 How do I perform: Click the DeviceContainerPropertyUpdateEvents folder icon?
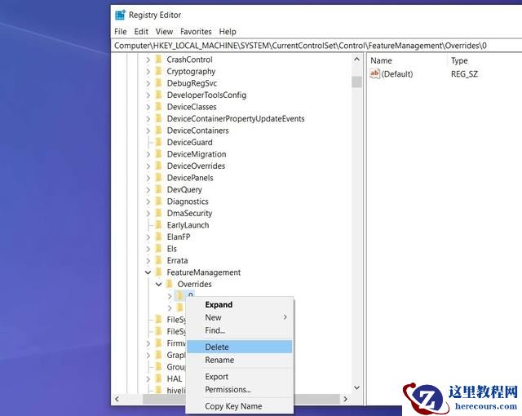point(159,118)
